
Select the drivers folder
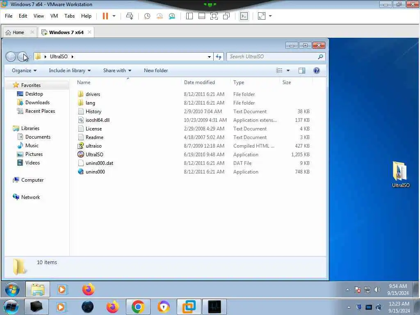pyautogui.click(x=93, y=94)
